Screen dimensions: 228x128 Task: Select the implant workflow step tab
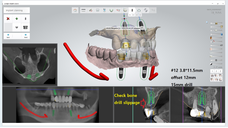pyautogui.click(x=132, y=11)
